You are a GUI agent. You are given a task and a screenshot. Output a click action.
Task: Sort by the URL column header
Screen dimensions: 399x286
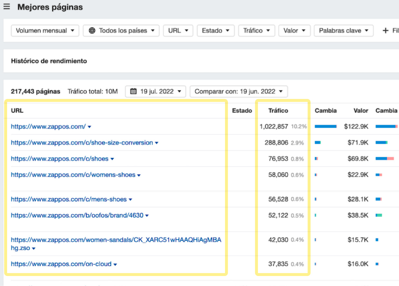click(x=17, y=111)
